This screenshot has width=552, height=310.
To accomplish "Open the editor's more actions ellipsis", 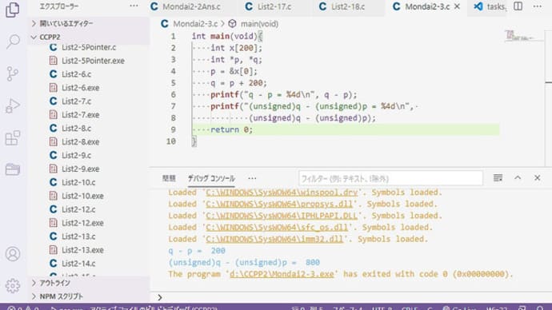I will [538, 6].
